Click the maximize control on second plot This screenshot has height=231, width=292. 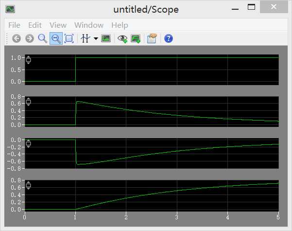(x=28, y=102)
